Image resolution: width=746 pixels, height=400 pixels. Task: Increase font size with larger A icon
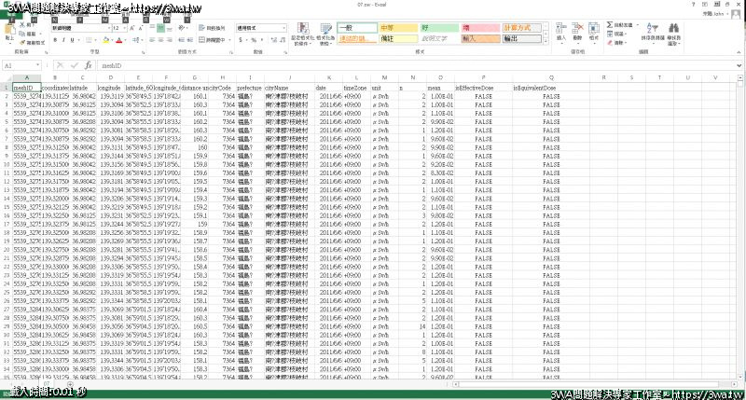132,28
